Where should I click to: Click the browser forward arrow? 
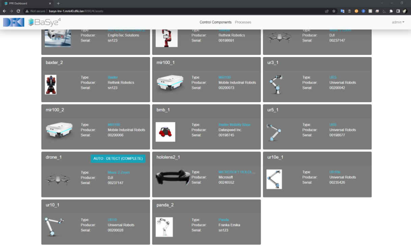pos(11,11)
